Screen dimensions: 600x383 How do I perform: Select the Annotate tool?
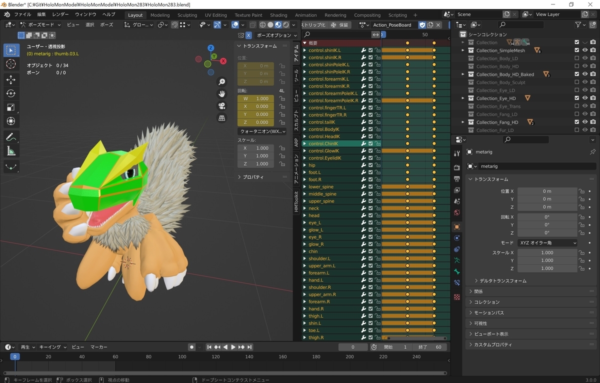coord(11,137)
